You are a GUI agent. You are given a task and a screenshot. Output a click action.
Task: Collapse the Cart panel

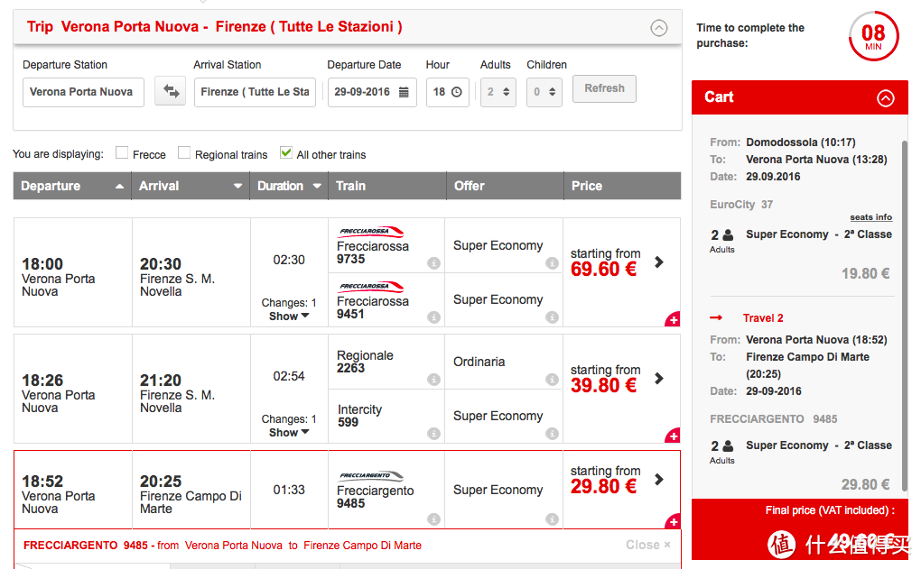[x=886, y=98]
